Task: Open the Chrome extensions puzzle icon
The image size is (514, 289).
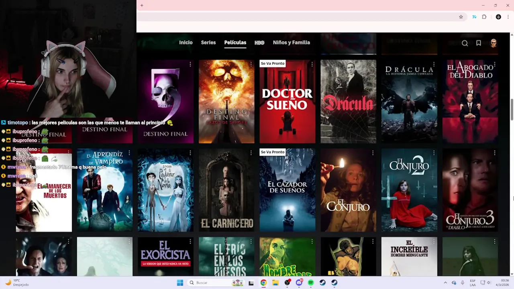Action: tap(484, 17)
